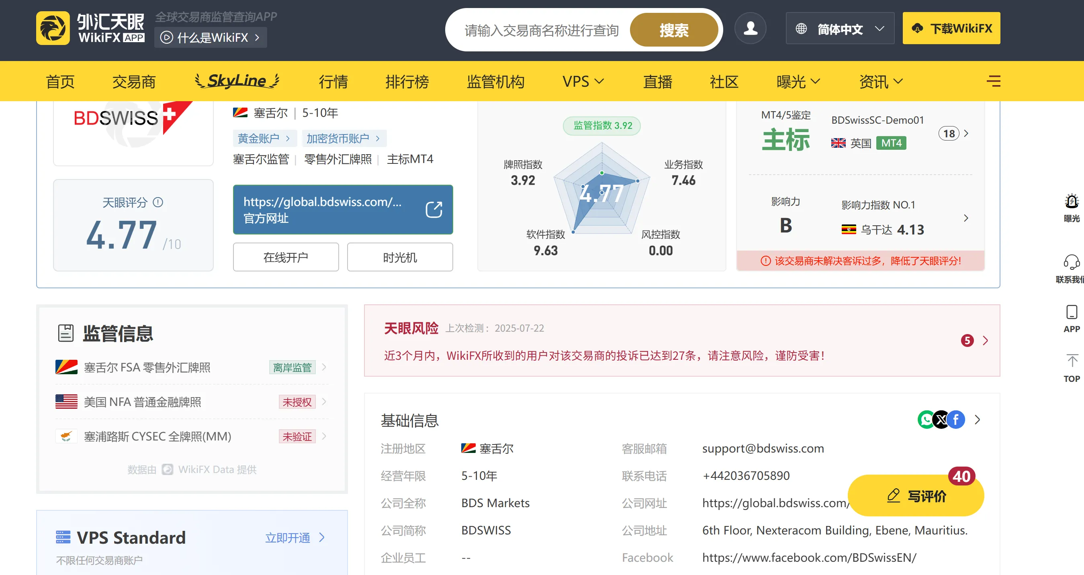The height and width of the screenshot is (575, 1084).
Task: Click the red risk count badge 5
Action: click(967, 340)
